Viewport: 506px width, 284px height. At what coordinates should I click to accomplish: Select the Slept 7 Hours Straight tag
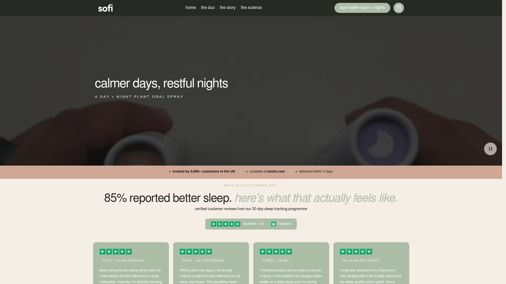[x=123, y=261]
